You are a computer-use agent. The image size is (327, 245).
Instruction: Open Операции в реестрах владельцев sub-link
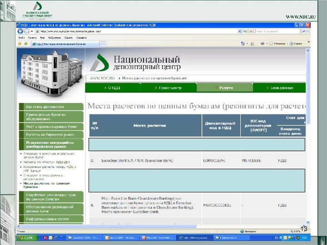49,155
